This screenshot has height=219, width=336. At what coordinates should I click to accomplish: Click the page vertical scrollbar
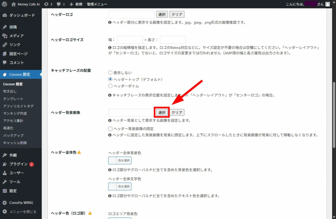pos(334,115)
